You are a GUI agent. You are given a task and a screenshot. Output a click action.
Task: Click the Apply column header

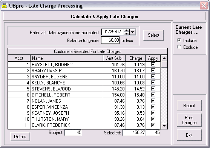coord(153,58)
